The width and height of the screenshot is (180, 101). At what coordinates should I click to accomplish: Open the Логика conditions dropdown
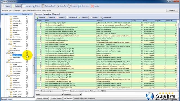[x=124, y=91]
